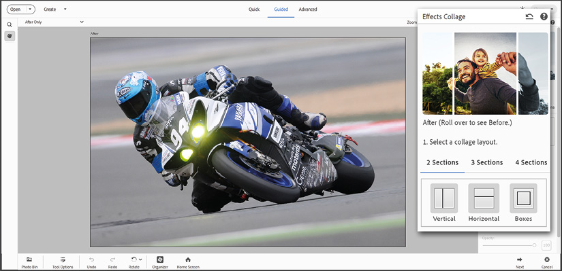Go to the Home Screen

point(188,259)
